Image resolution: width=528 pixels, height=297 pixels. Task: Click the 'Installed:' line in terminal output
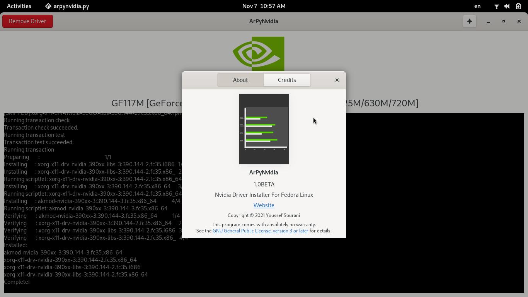[15, 245]
